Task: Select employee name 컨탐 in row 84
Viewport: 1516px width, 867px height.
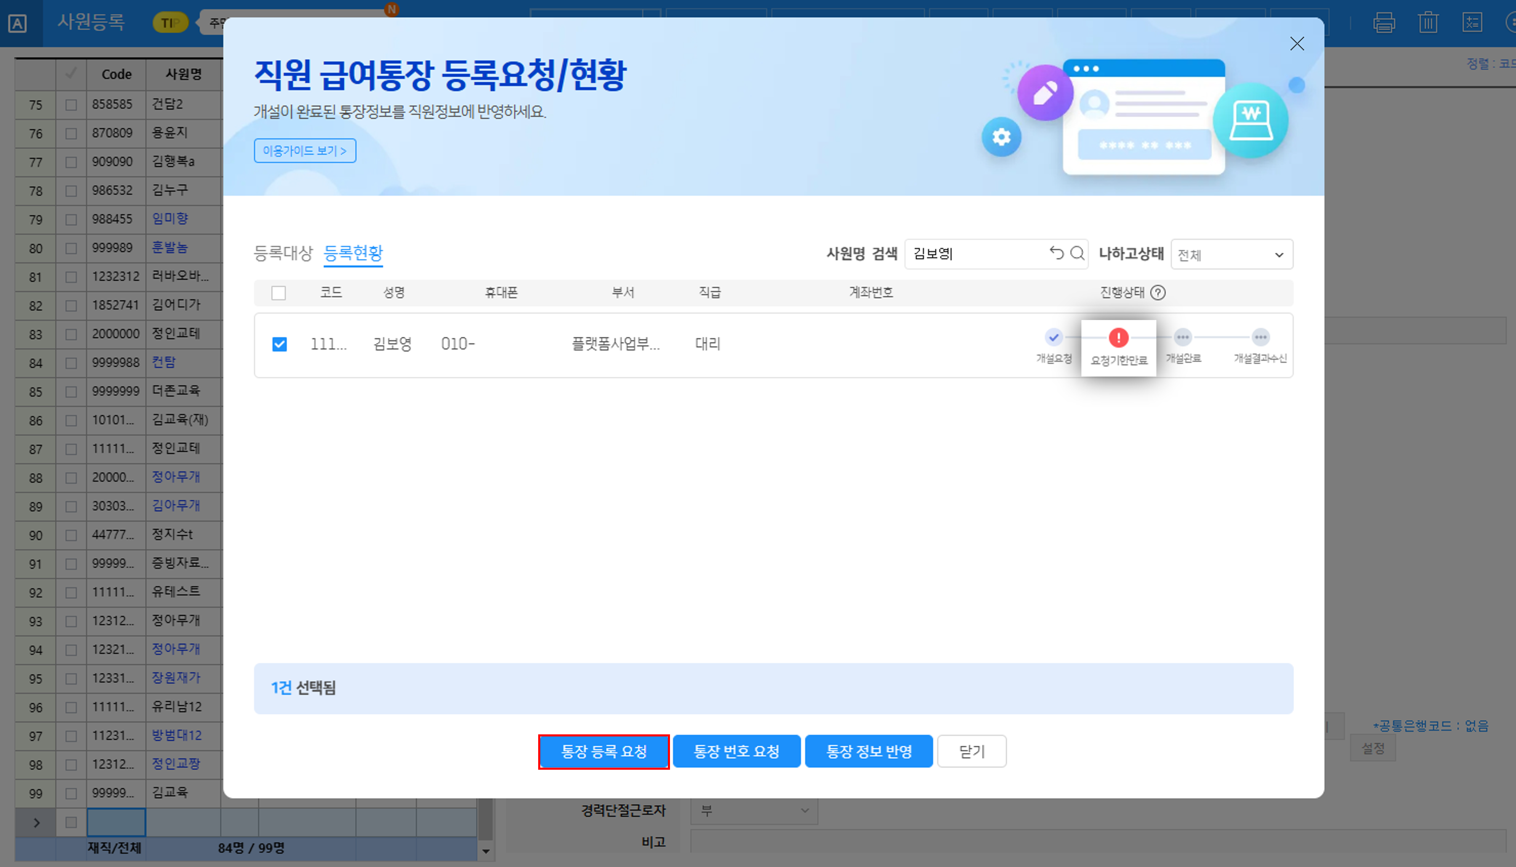Action: click(164, 362)
